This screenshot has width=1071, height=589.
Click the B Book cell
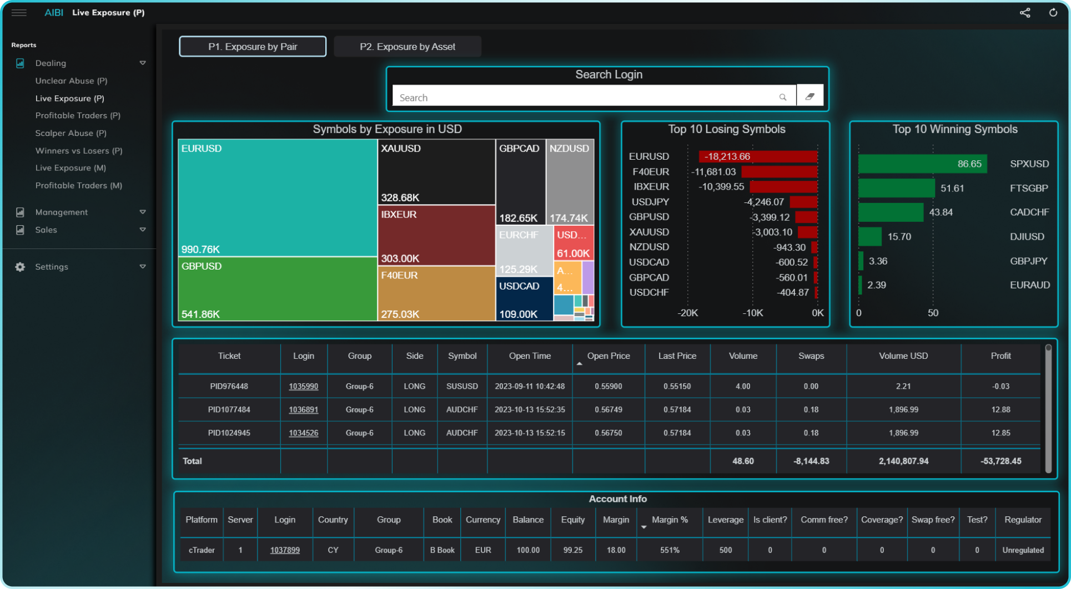pyautogui.click(x=442, y=550)
